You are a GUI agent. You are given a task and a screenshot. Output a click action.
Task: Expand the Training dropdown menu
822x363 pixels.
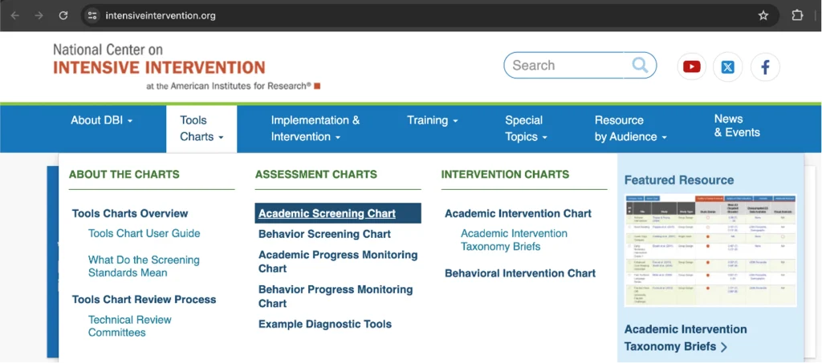(x=433, y=120)
